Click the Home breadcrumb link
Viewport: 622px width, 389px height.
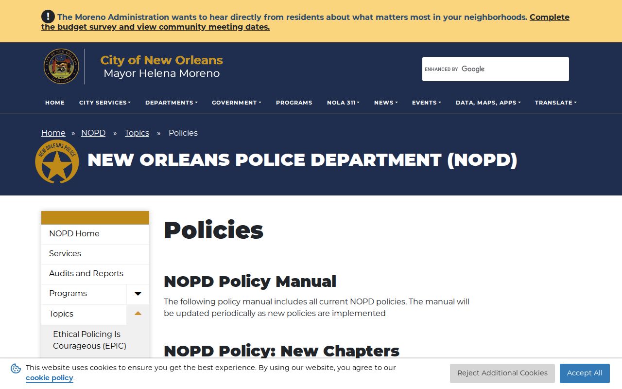[x=53, y=133]
